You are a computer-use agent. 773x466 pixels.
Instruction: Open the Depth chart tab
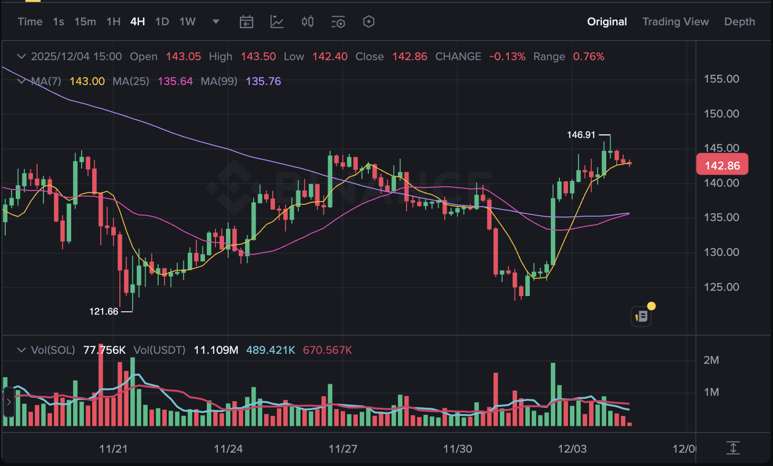coord(739,22)
